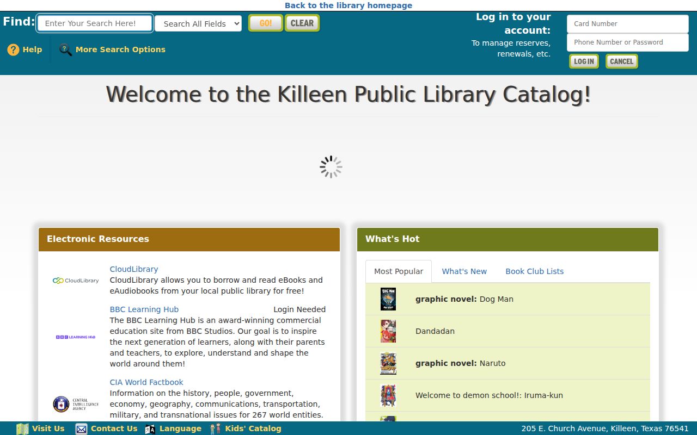Click the Visit Us footer link

[x=48, y=428]
